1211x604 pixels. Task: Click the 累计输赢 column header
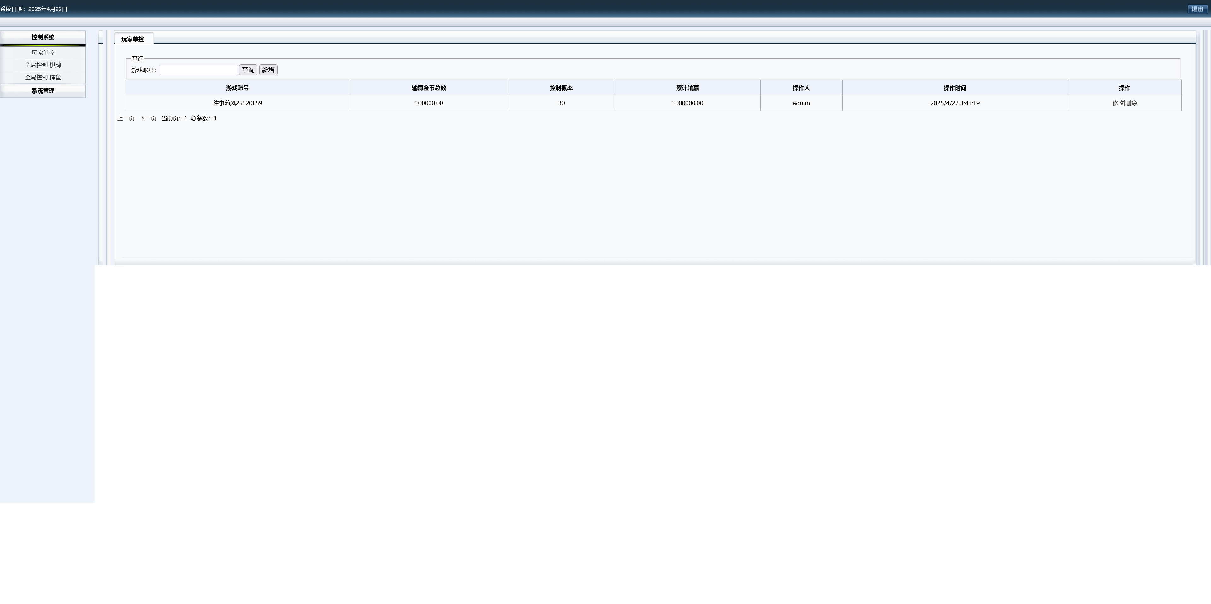click(687, 88)
